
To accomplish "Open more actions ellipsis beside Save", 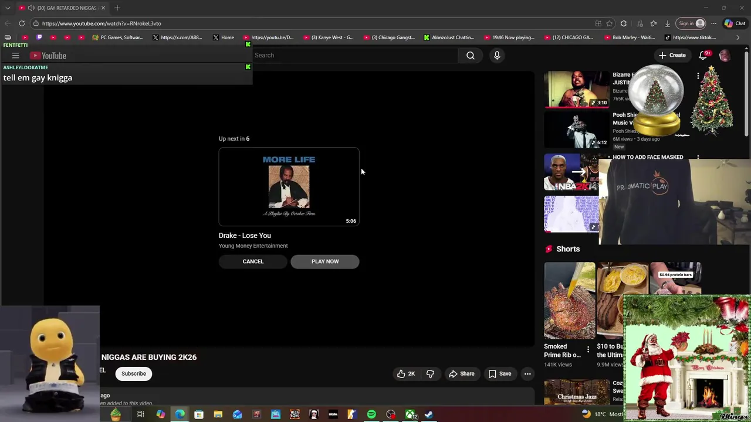I will pos(527,374).
